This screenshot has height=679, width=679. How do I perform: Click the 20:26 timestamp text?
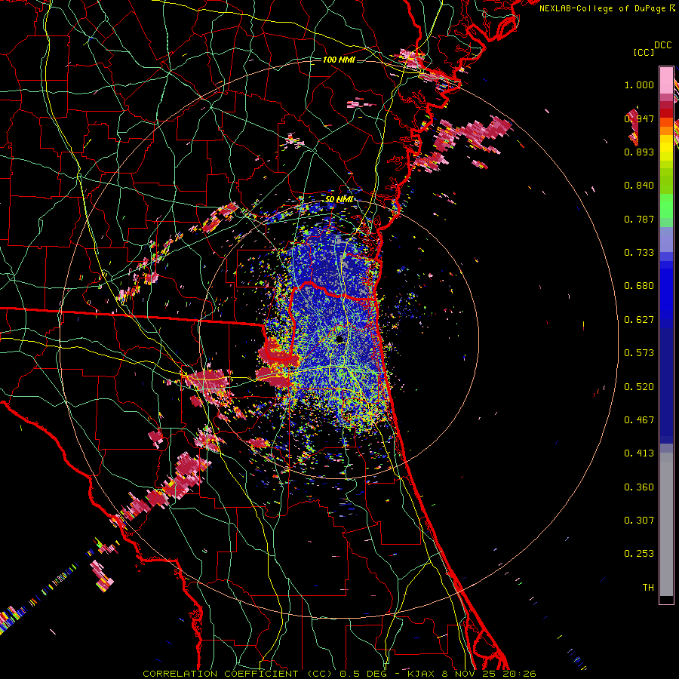point(519,674)
